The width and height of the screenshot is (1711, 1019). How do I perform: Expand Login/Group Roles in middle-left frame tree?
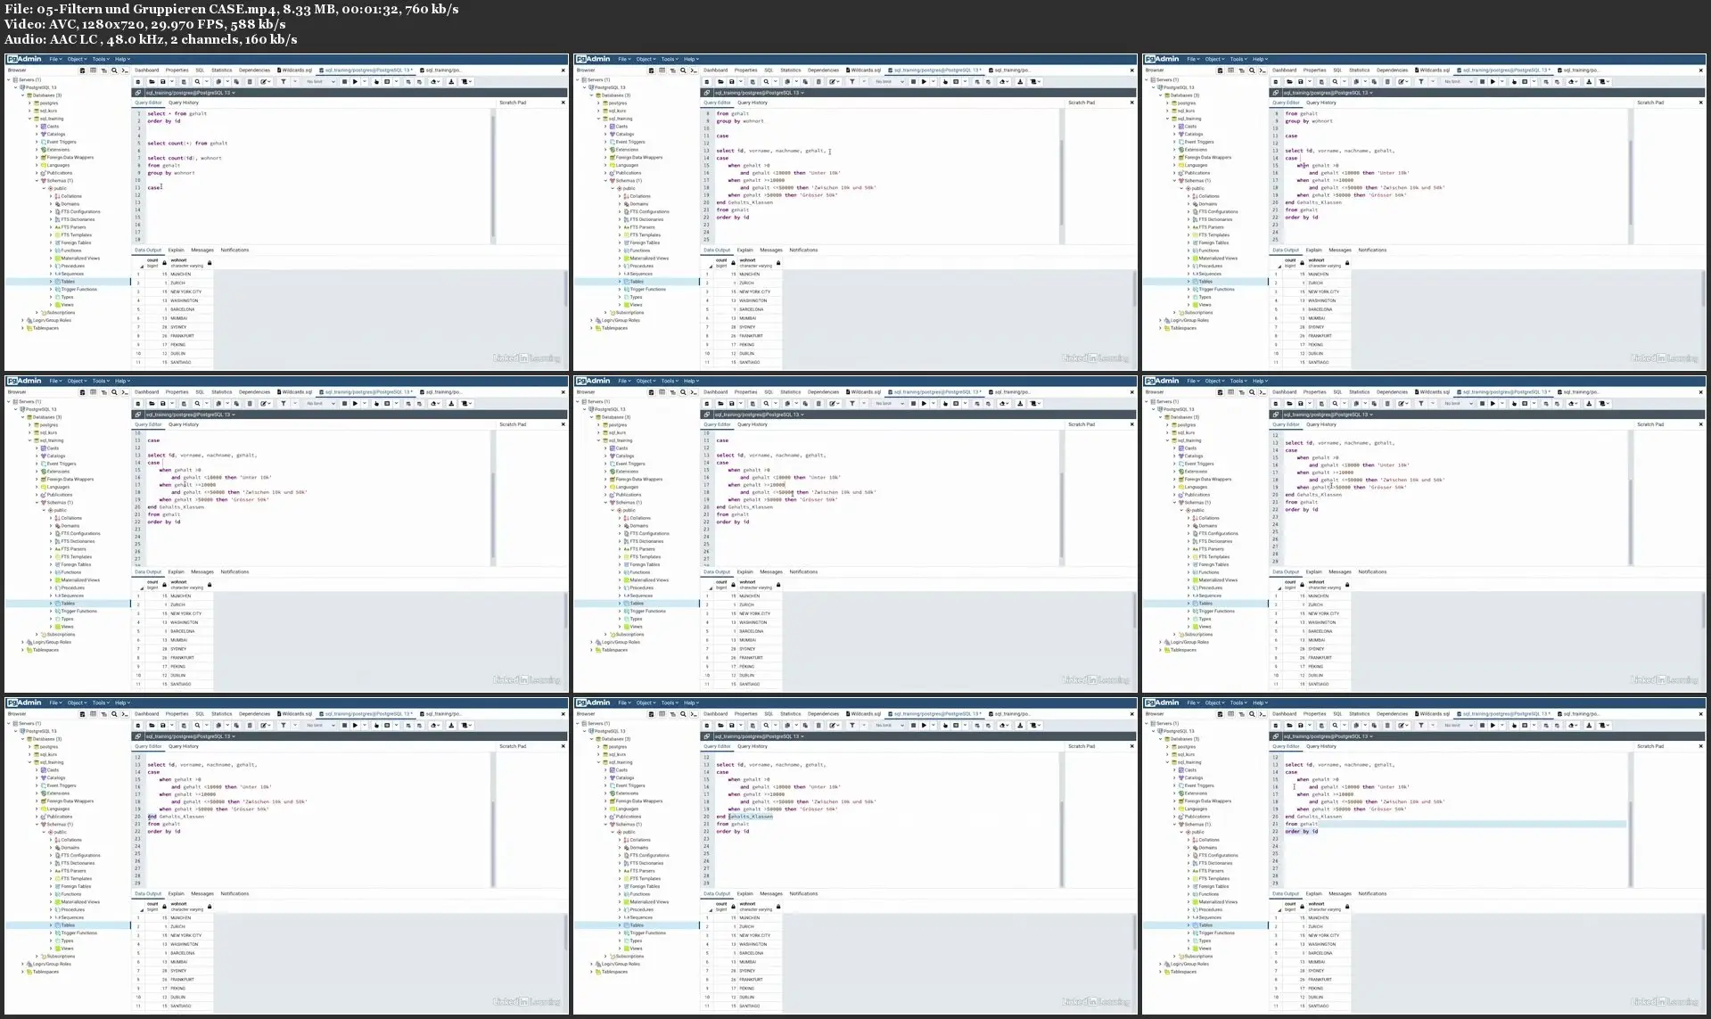click(23, 642)
